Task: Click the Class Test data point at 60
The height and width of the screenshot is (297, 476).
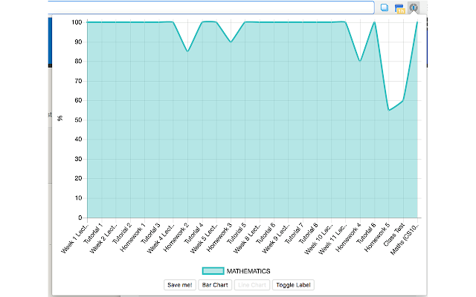Action: (403, 100)
